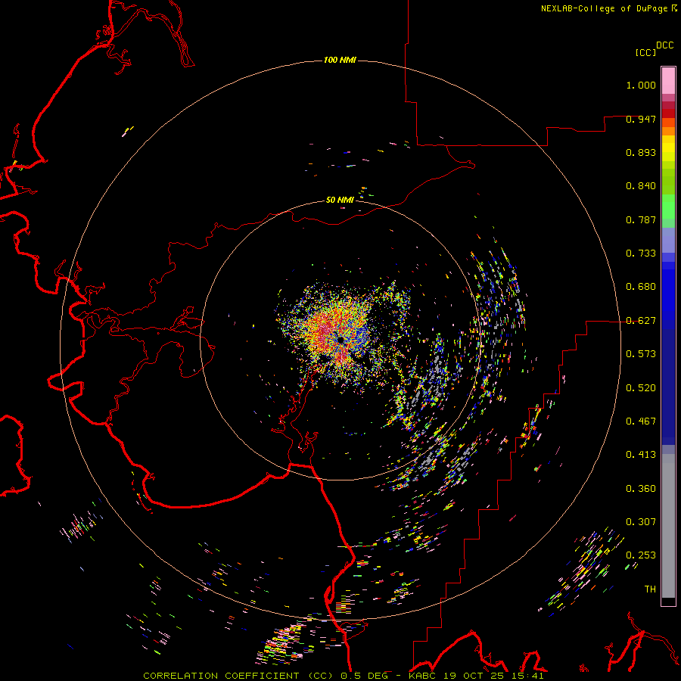Select the 0.733 scale value label
681x681 pixels.
(x=641, y=253)
